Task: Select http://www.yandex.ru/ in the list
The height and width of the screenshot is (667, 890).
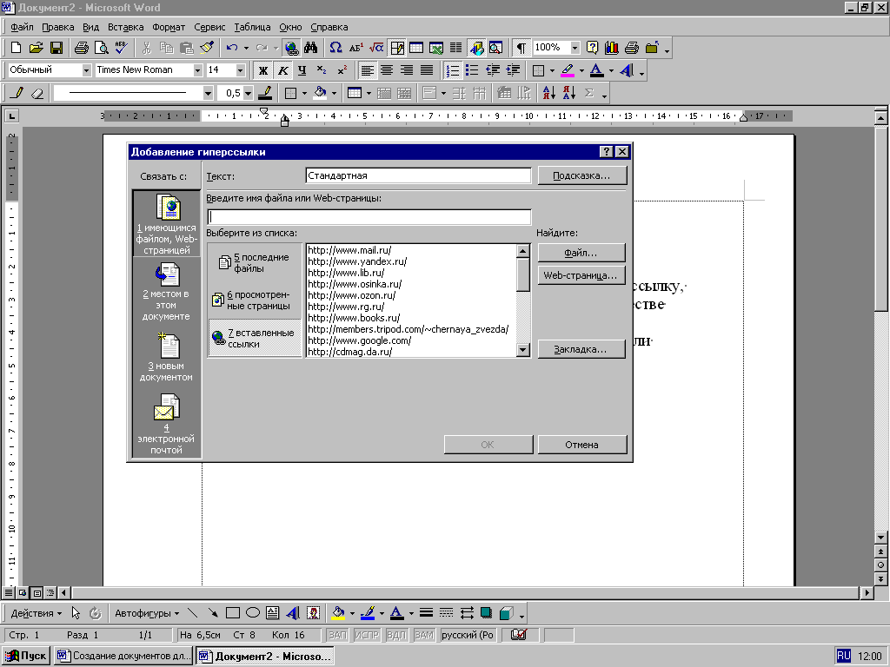Action: tap(357, 261)
